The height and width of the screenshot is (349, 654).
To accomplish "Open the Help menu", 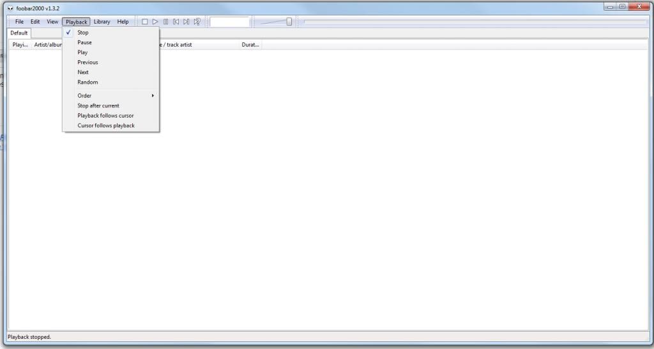I will (x=123, y=22).
